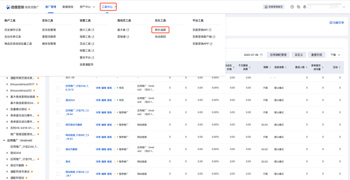
Task: Click the external-link icon beside 百度营销客户端
Action: [x=214, y=37]
